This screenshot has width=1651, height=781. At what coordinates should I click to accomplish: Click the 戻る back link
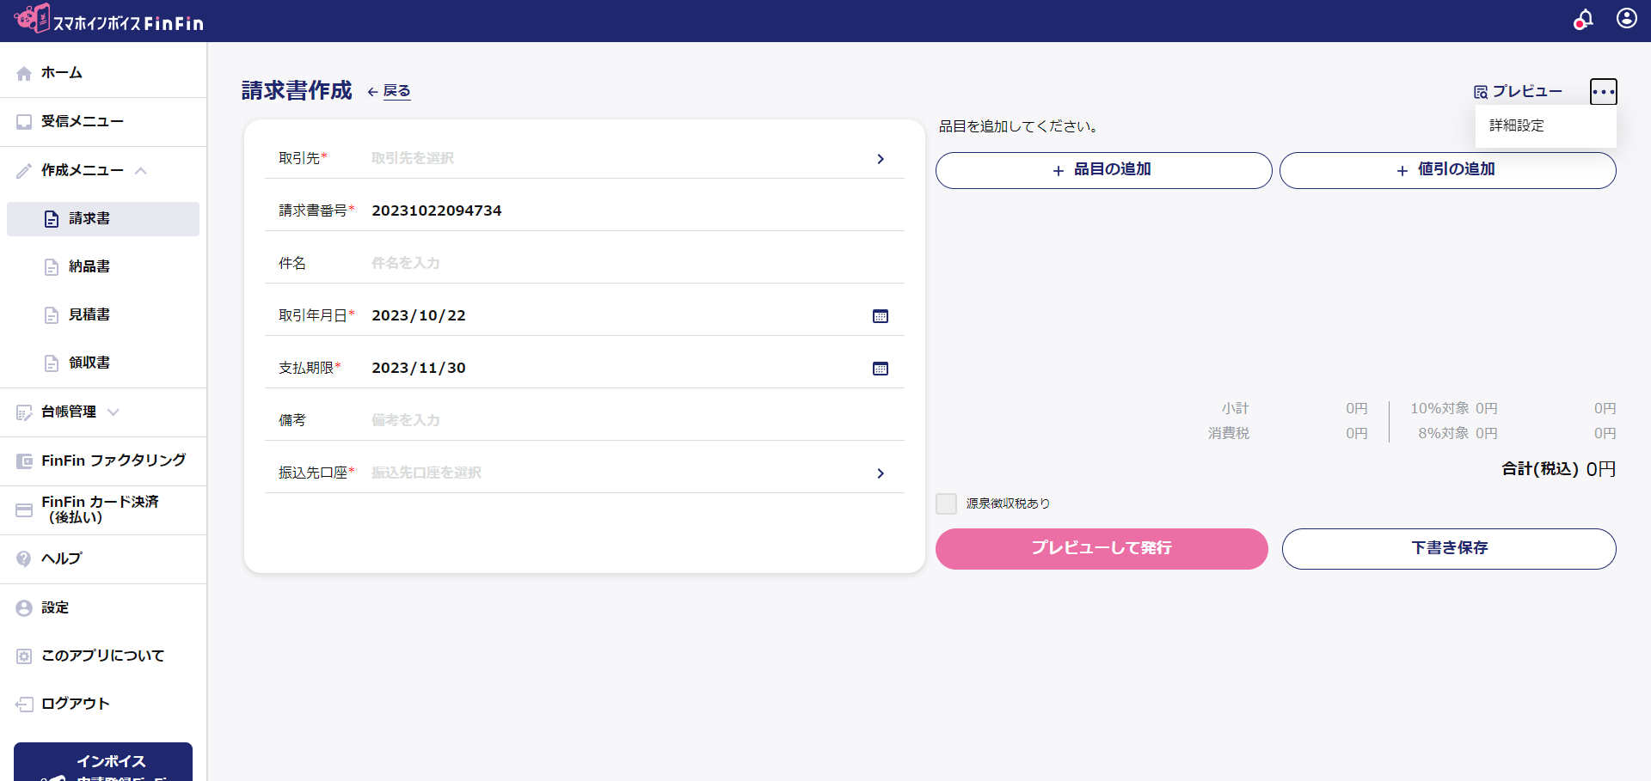(389, 91)
